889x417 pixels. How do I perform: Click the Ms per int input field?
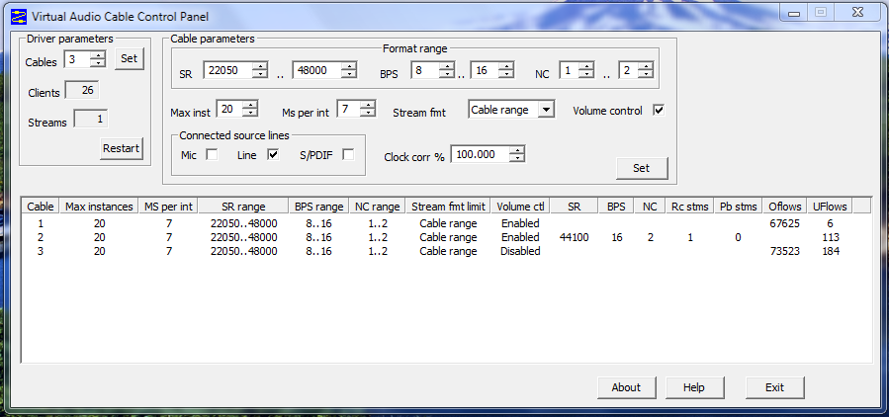click(349, 109)
